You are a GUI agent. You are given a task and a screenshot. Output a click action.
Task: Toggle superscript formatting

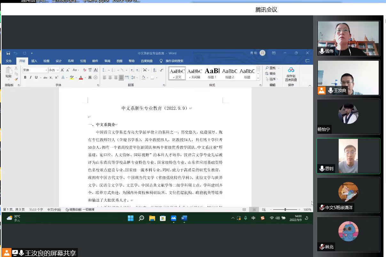57,78
